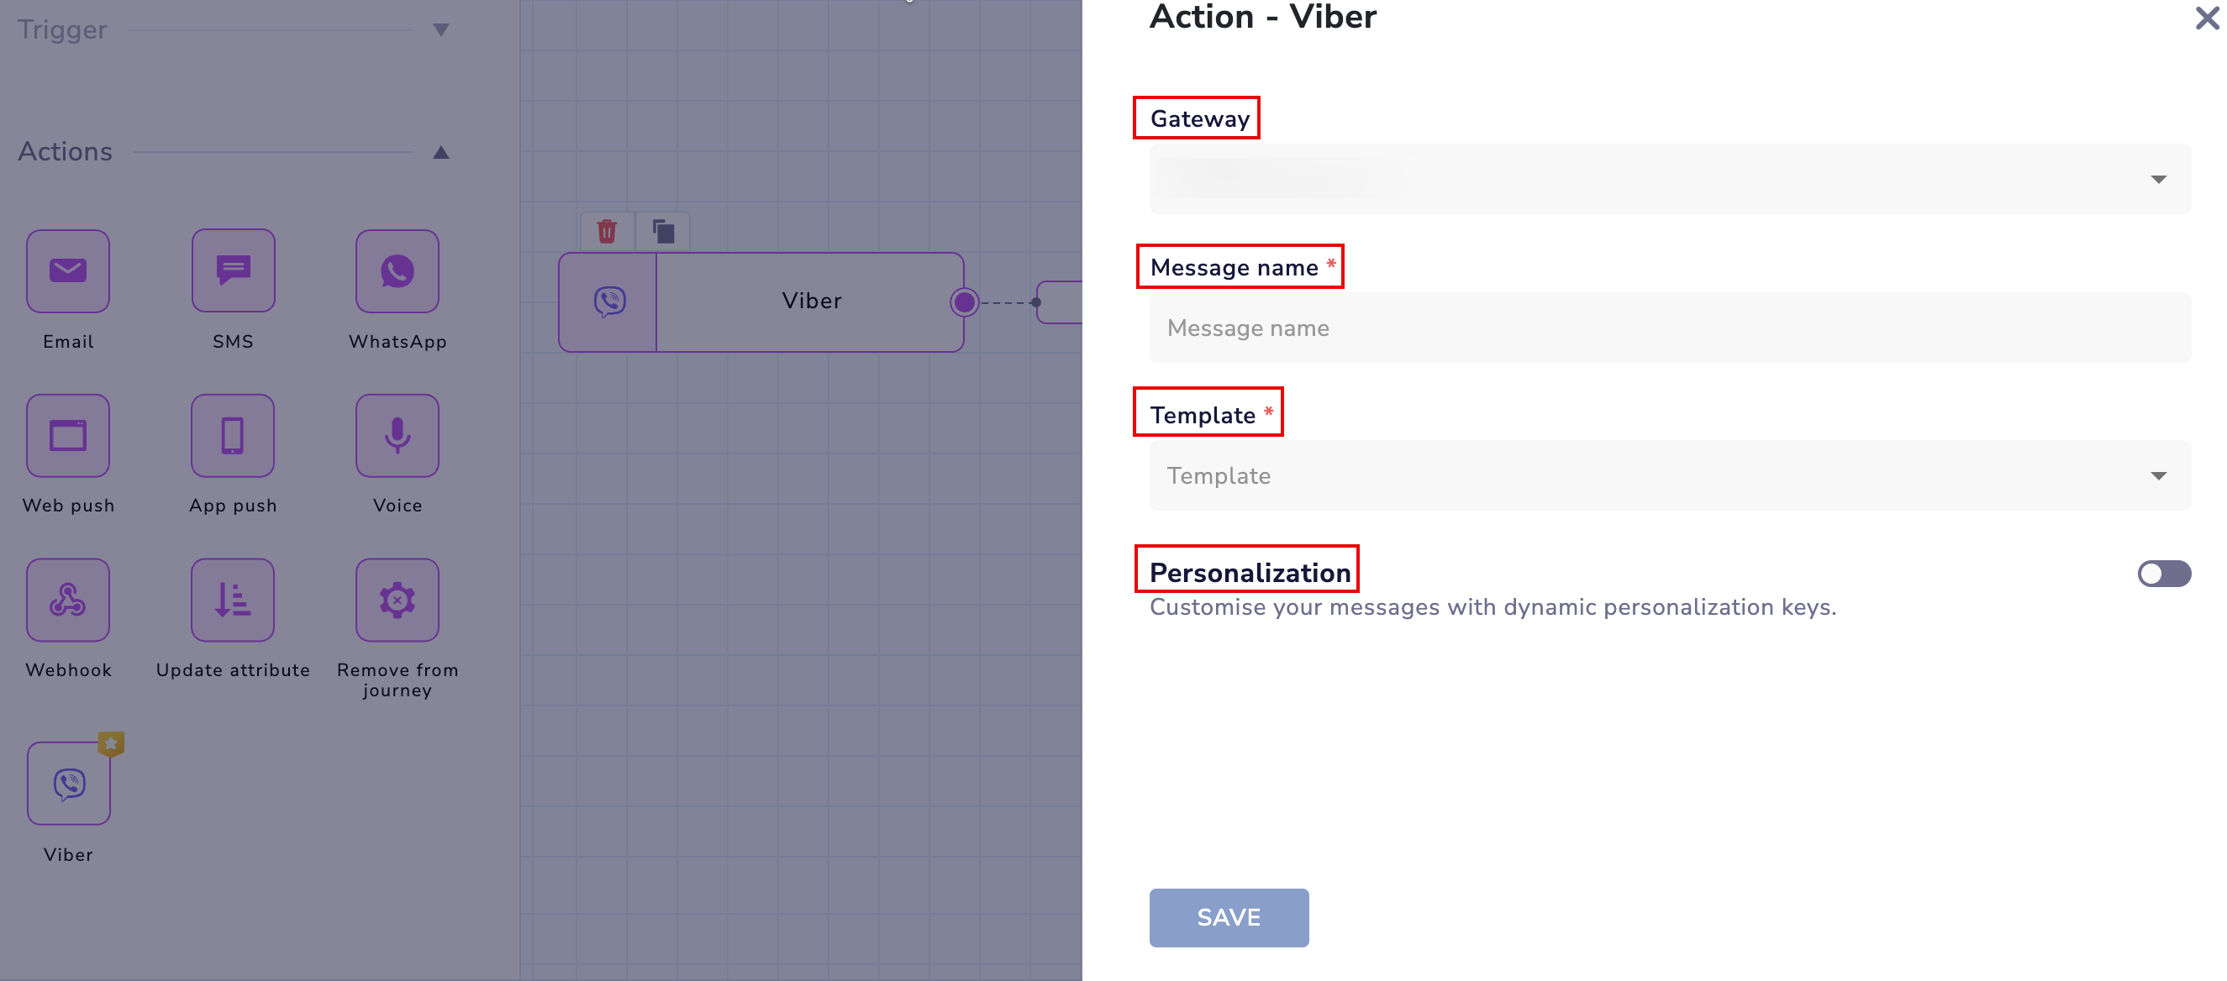Select the Web push action icon
This screenshot has height=981, width=2227.
point(67,436)
